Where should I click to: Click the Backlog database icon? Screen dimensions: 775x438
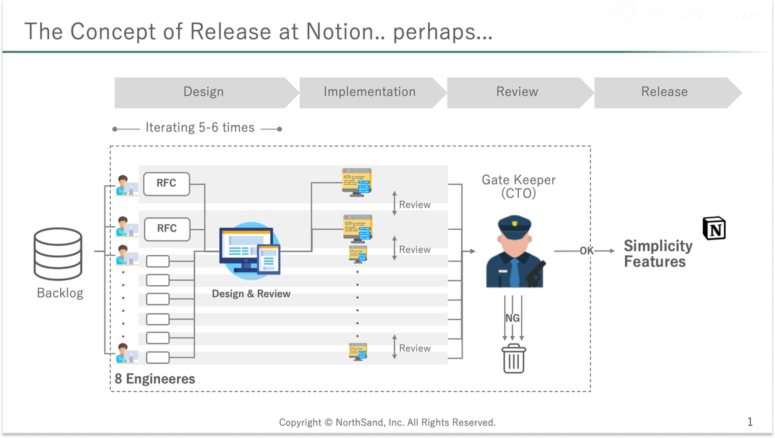pos(58,254)
